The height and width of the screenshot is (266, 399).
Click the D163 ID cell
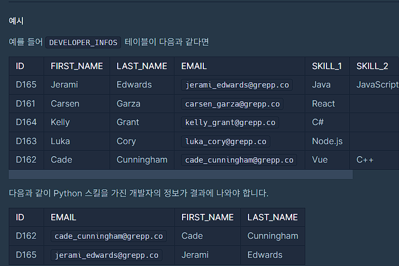click(x=26, y=141)
